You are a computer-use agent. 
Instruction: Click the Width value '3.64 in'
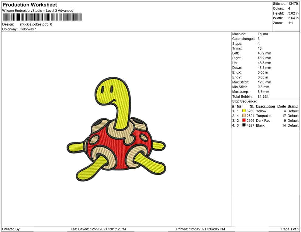(293, 18)
